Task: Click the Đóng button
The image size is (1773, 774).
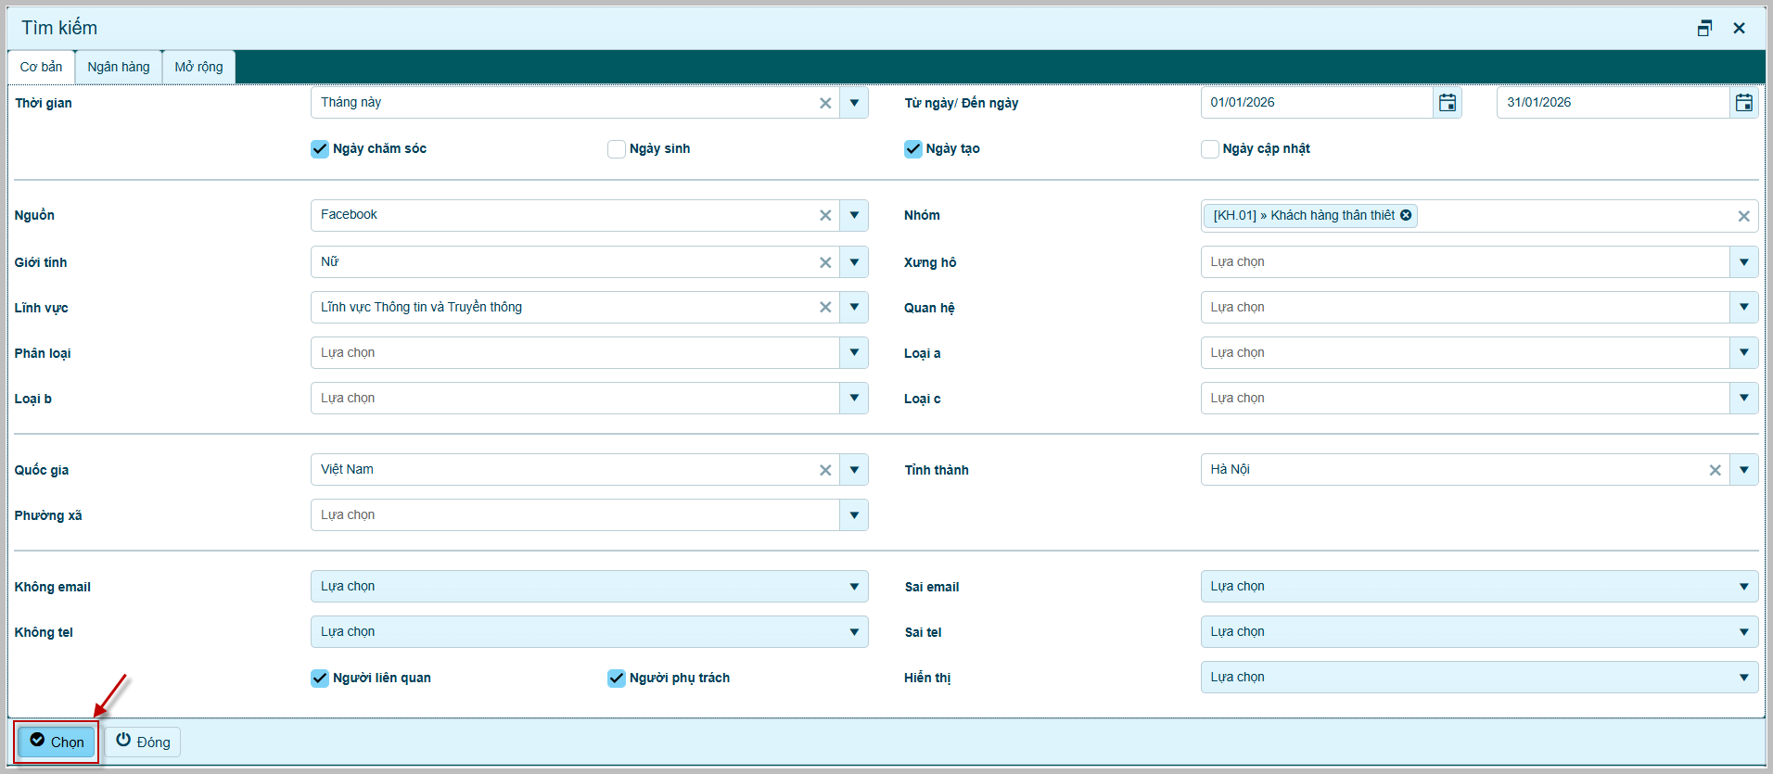Action: pyautogui.click(x=143, y=742)
